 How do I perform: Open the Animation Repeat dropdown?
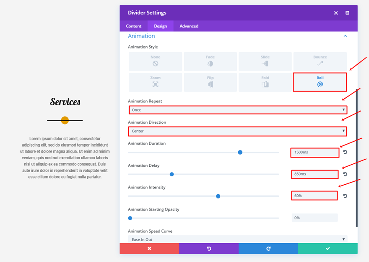pyautogui.click(x=238, y=110)
